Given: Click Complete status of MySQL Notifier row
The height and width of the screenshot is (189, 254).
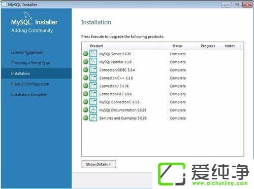Looking at the screenshot, I should [178, 62].
